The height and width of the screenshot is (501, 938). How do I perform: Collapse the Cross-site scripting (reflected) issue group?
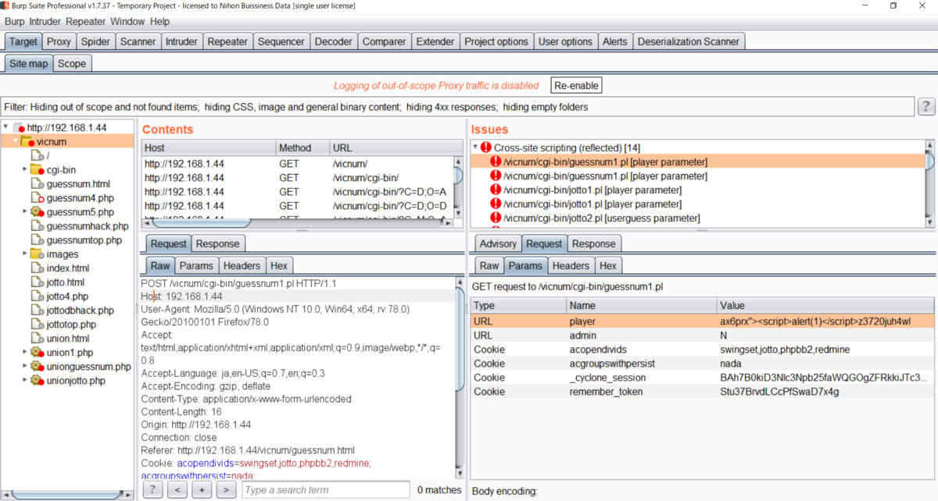click(475, 147)
